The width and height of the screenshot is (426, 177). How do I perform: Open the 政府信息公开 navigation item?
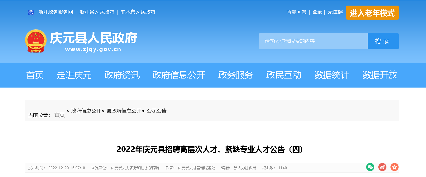(179, 75)
